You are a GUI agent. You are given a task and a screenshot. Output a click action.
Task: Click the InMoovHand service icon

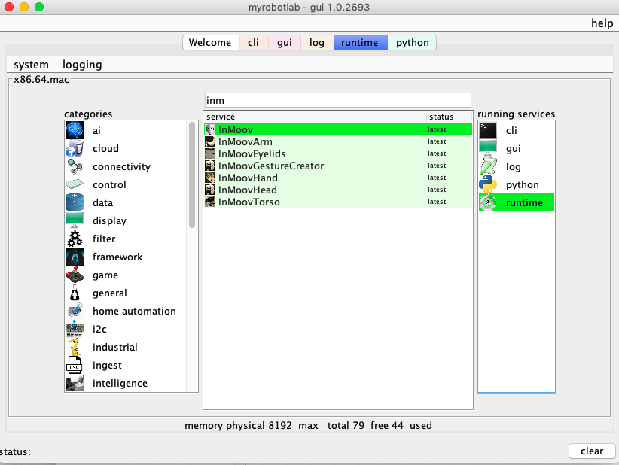pyautogui.click(x=210, y=178)
